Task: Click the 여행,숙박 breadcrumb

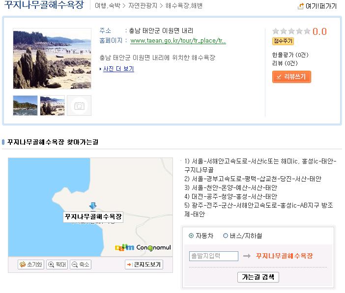Action: pyautogui.click(x=108, y=6)
